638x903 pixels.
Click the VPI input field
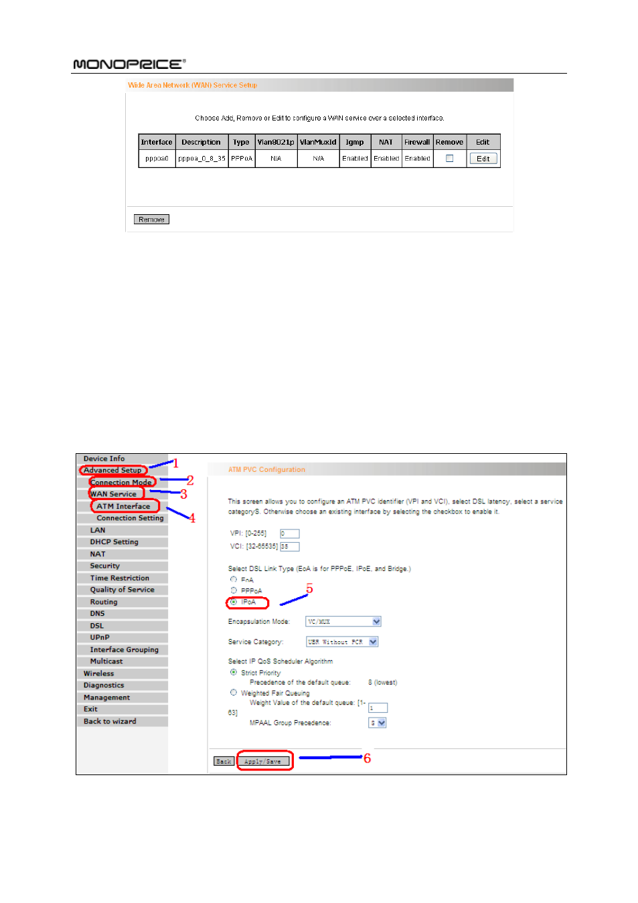(x=289, y=533)
